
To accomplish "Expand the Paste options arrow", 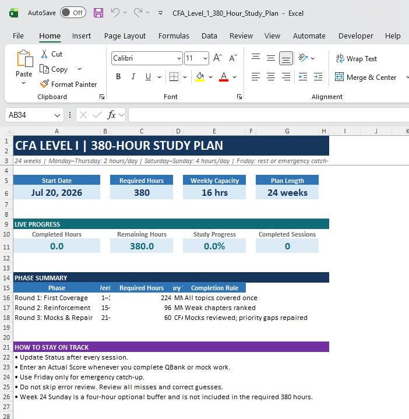I will [x=24, y=83].
